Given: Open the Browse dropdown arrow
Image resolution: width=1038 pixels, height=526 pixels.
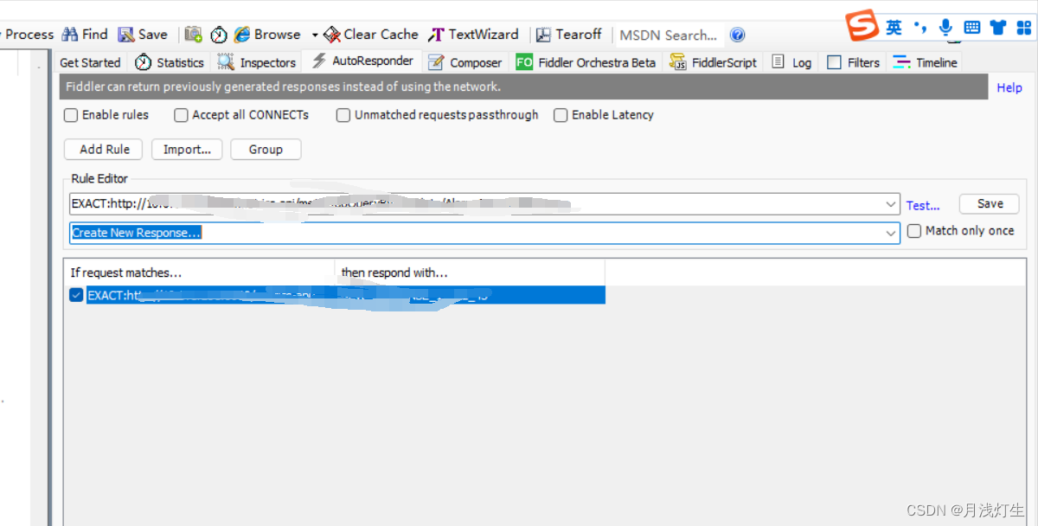Looking at the screenshot, I should [x=315, y=35].
